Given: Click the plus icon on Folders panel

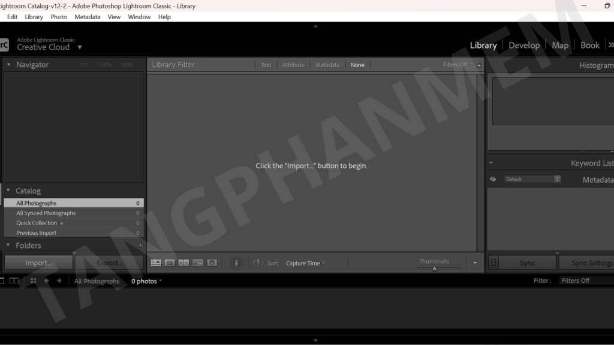Looking at the screenshot, I should tap(140, 246).
